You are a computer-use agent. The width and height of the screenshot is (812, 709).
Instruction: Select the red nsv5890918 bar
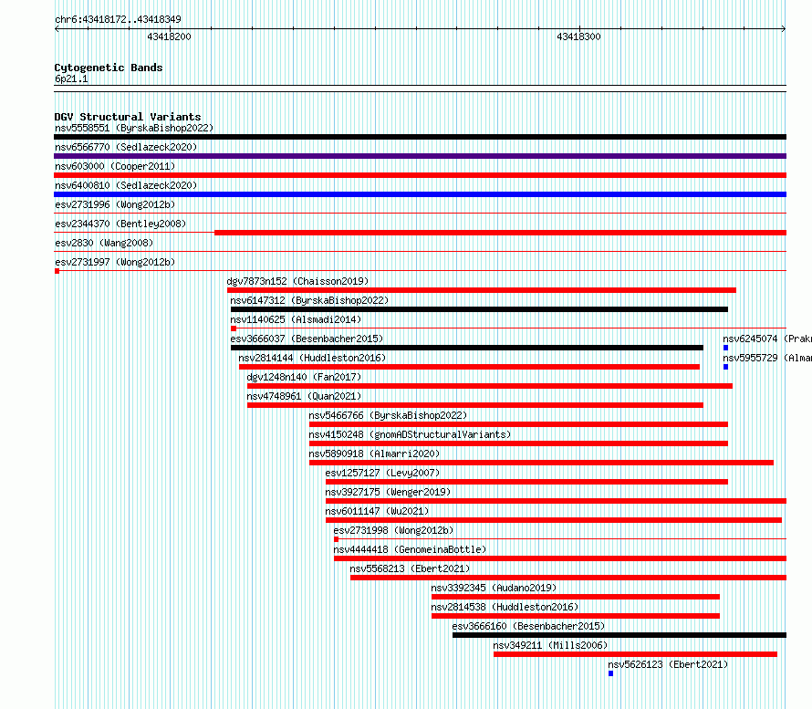541,463
